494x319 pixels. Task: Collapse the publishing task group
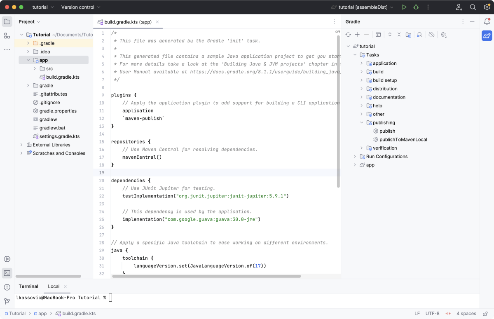click(362, 123)
